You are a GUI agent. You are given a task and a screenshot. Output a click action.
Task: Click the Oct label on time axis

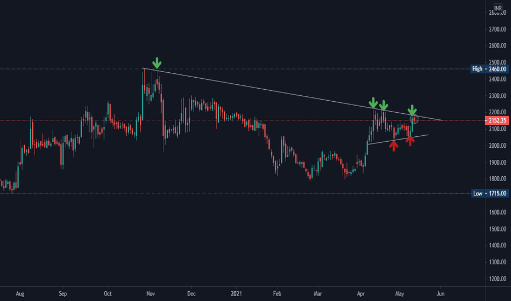(107, 293)
